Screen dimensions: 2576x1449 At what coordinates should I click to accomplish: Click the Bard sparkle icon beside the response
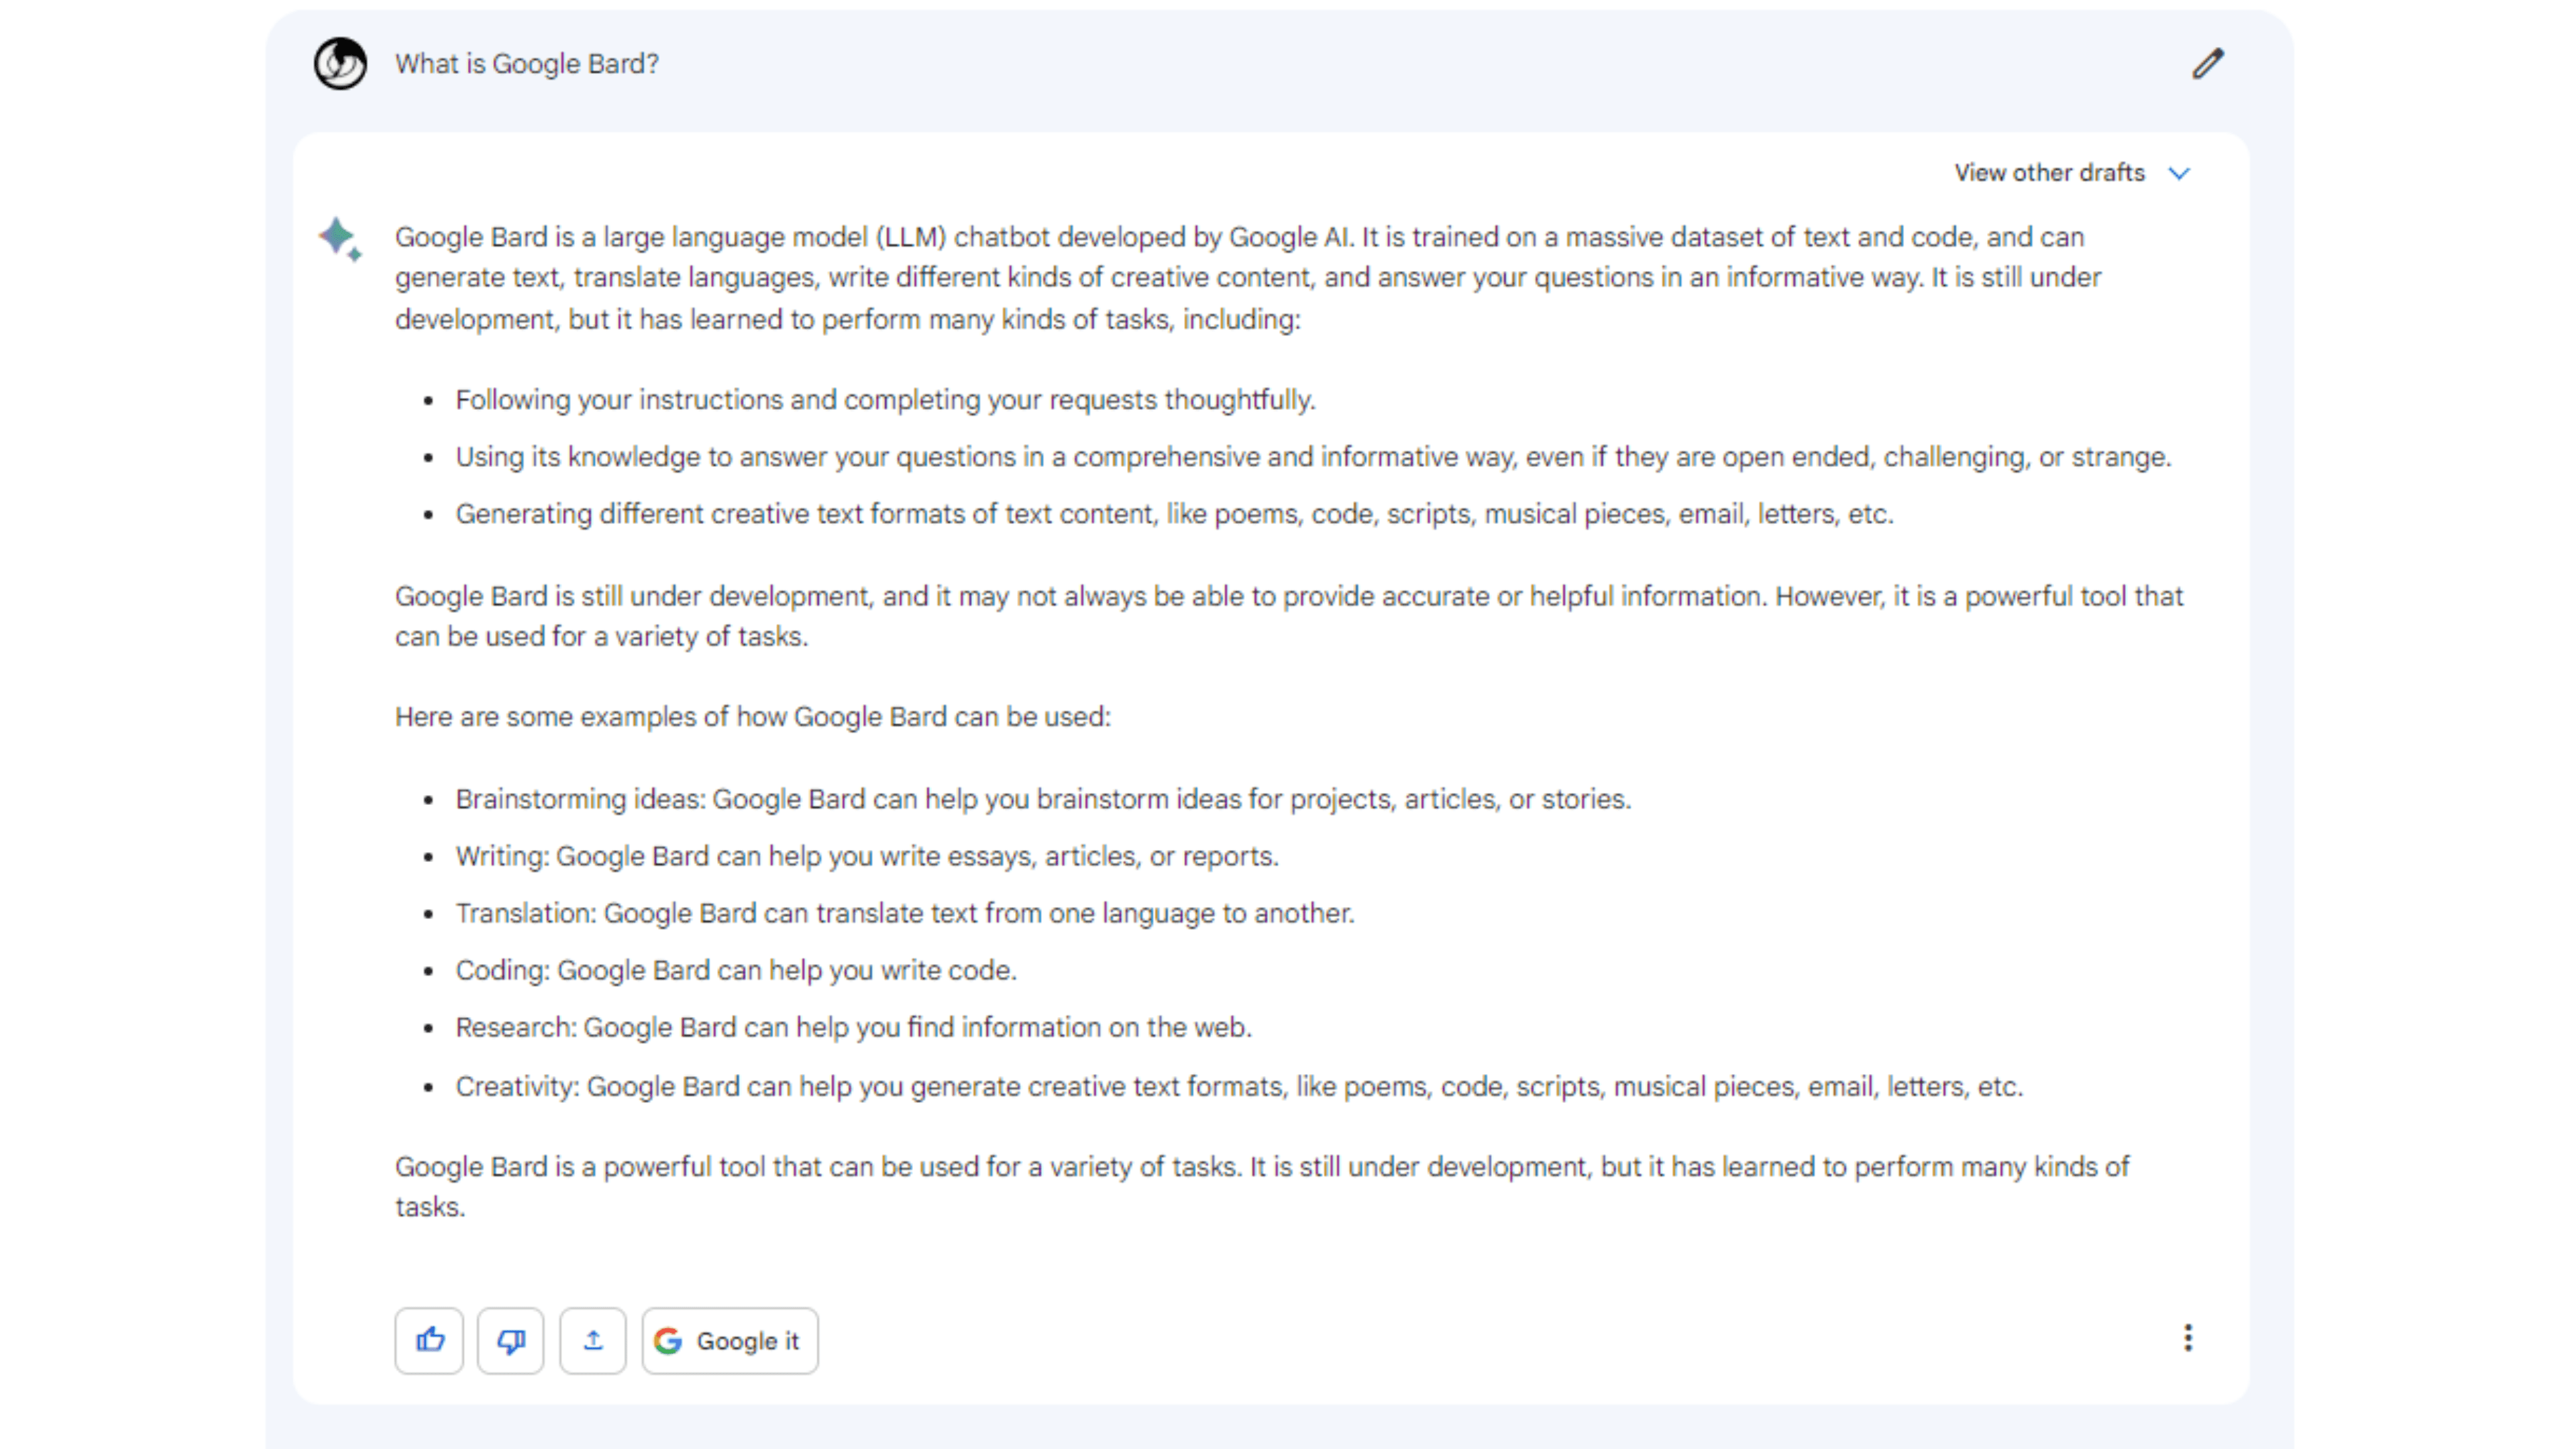pos(340,240)
